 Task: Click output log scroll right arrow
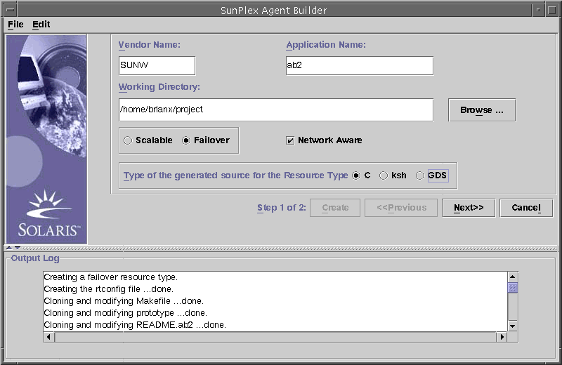pos(502,337)
